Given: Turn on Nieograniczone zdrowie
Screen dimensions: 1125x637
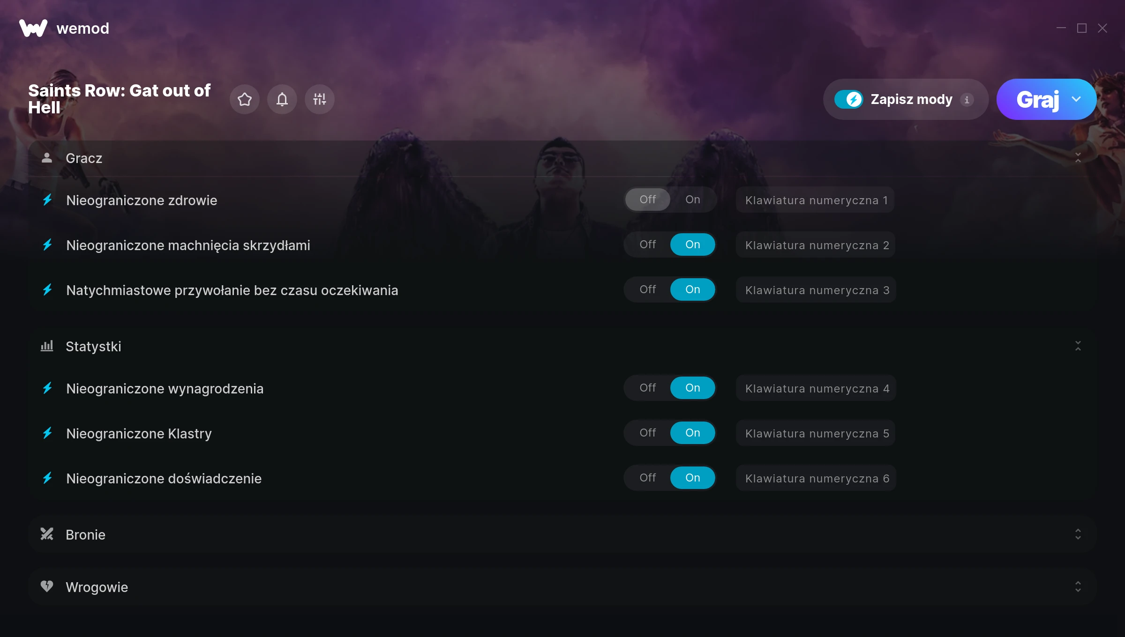Looking at the screenshot, I should pyautogui.click(x=692, y=200).
